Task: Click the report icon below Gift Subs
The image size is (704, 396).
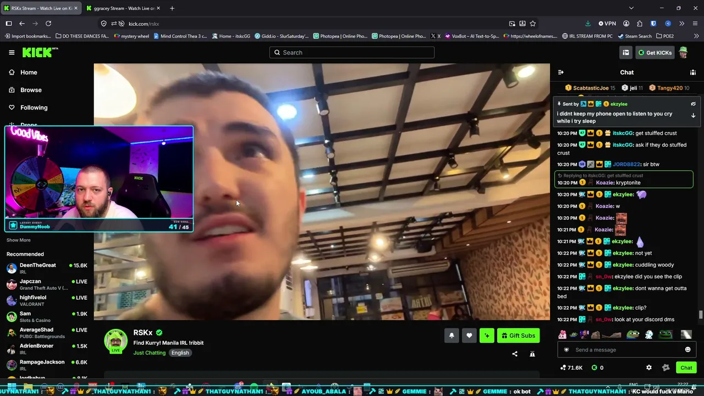Action: [x=532, y=354]
